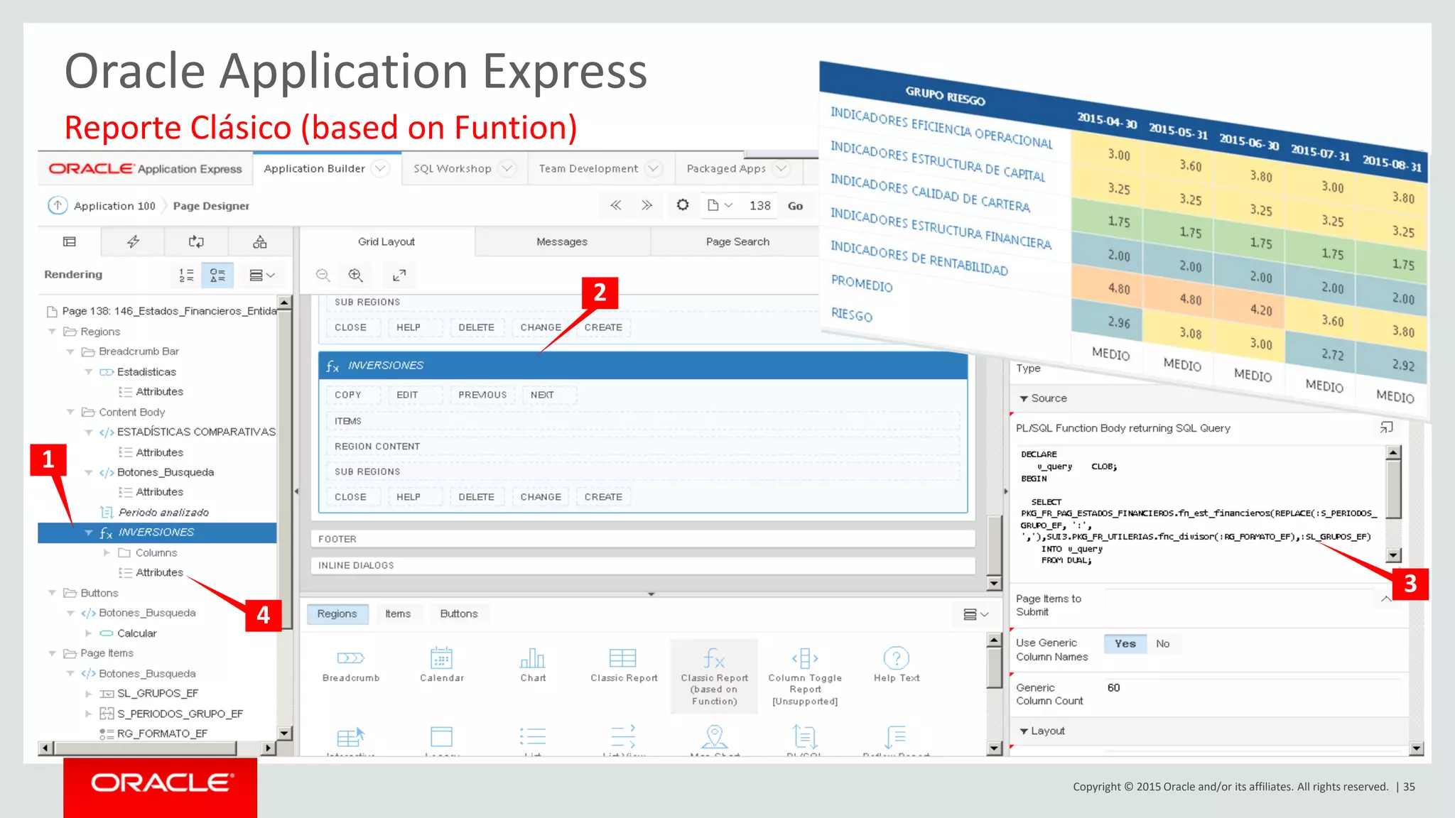This screenshot has height=818, width=1455.
Task: Open the Rendering tree tab icon
Action: (69, 241)
